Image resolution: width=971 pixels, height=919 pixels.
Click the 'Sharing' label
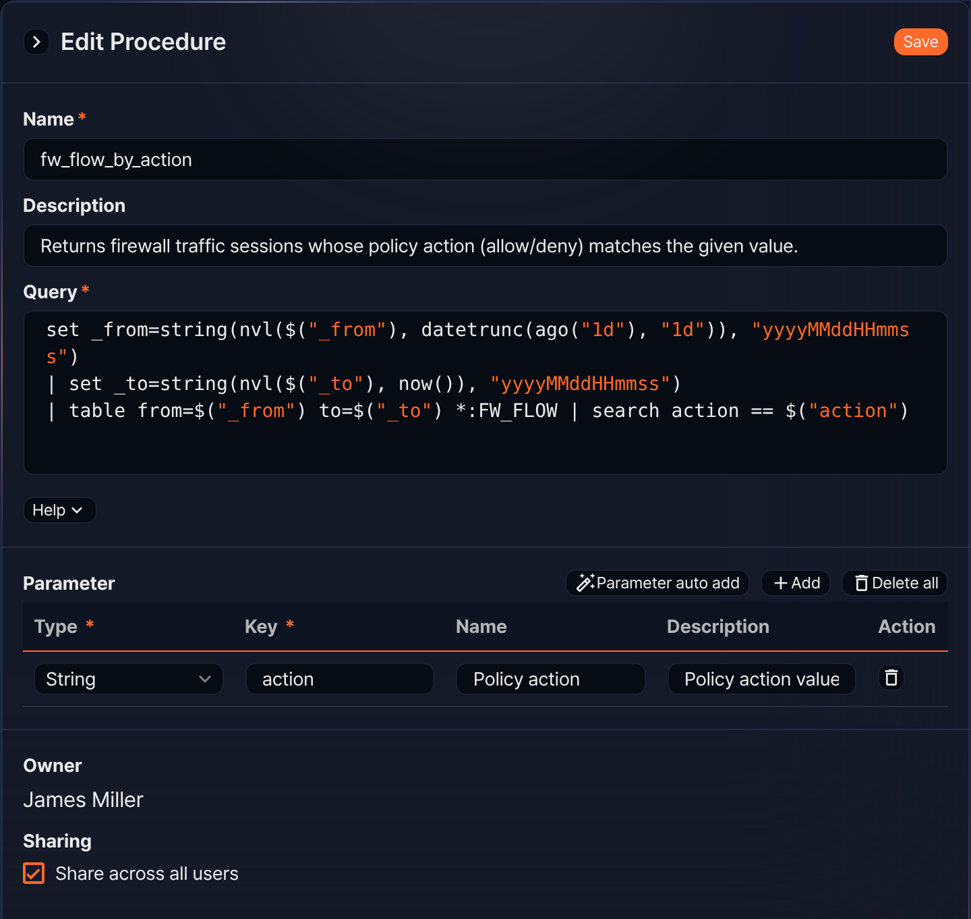click(57, 841)
